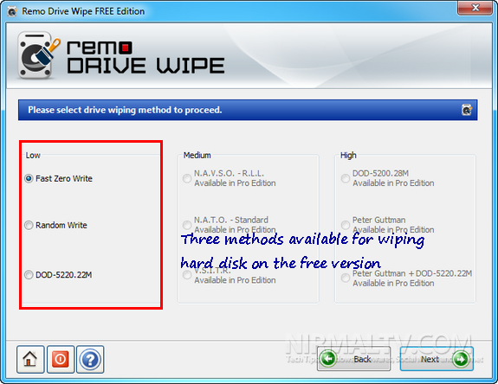The height and width of the screenshot is (384, 498).
Task: Select the Peter Guttman radio button
Action: point(346,225)
